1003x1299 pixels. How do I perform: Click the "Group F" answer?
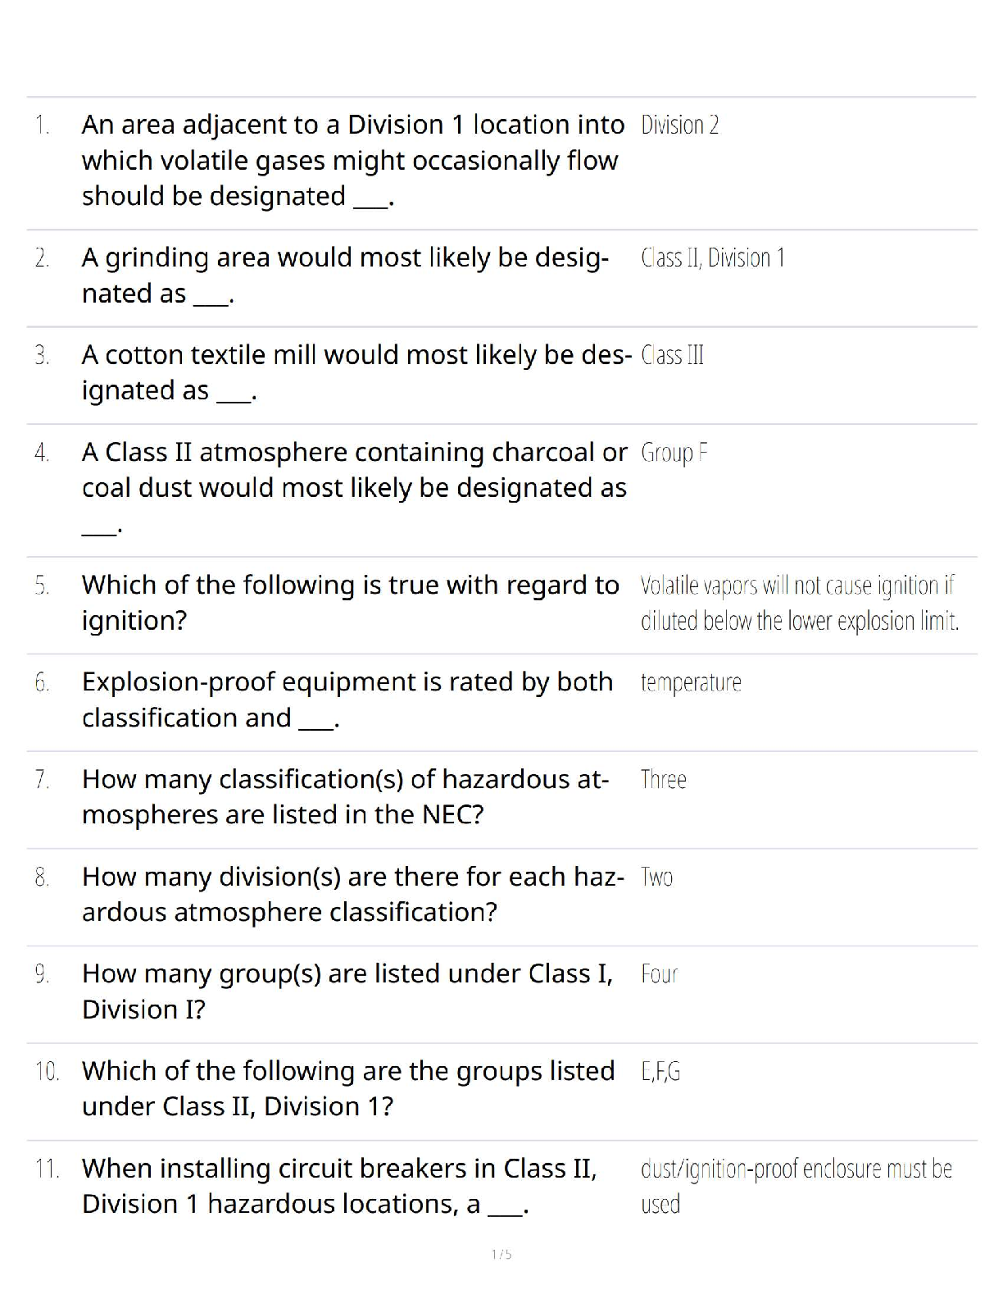(674, 453)
